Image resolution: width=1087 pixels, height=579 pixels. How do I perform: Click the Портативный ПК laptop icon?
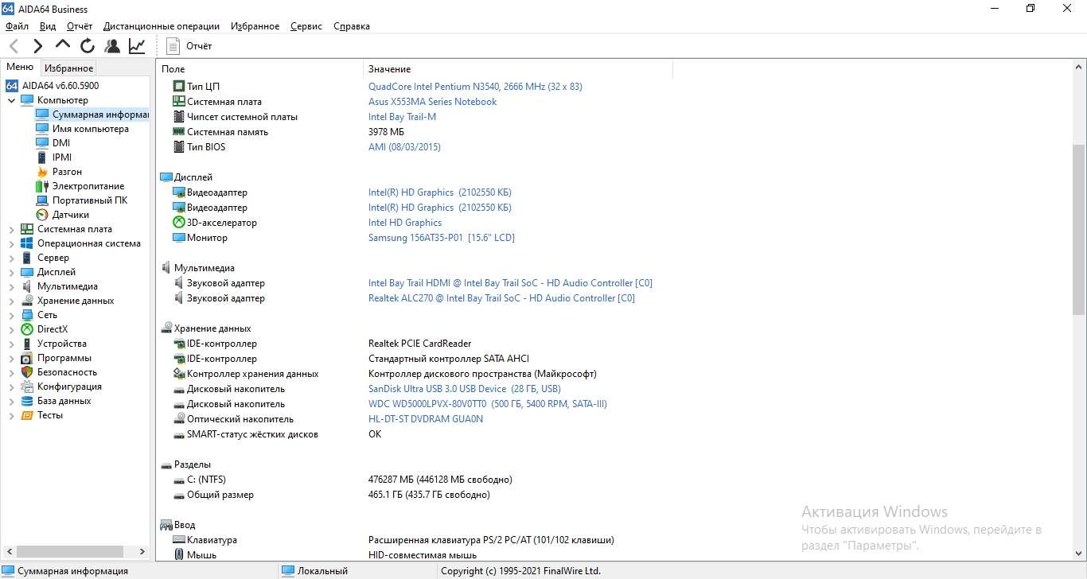(42, 200)
